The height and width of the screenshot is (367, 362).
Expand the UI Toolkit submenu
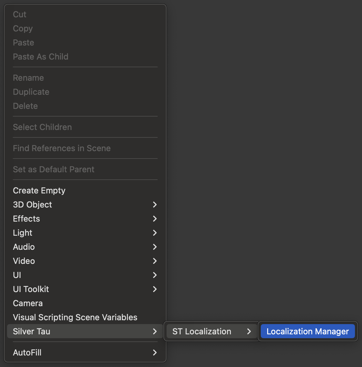point(31,289)
